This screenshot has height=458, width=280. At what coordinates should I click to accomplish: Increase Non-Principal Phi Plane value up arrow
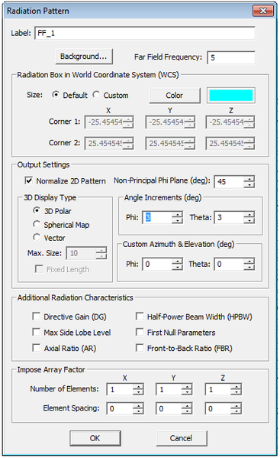(249, 178)
